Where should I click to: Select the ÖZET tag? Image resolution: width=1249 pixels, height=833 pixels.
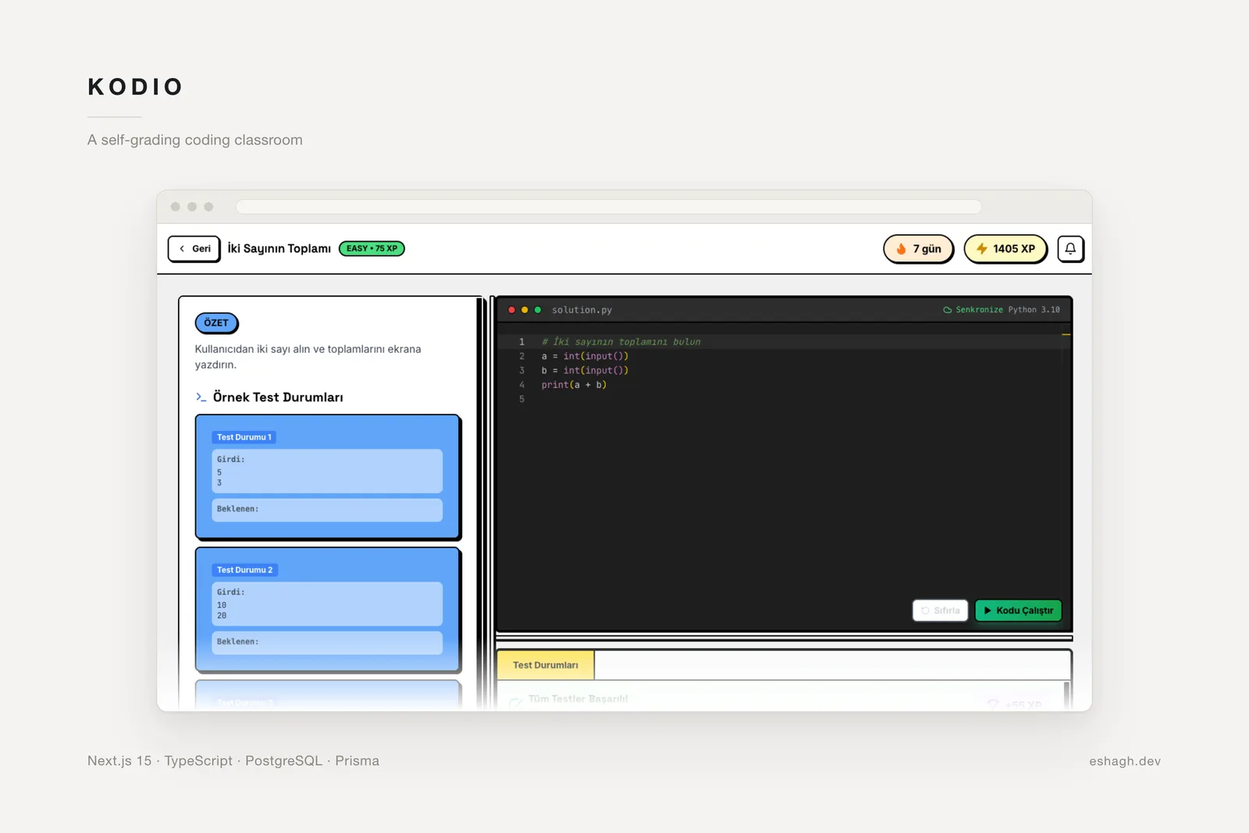click(216, 322)
